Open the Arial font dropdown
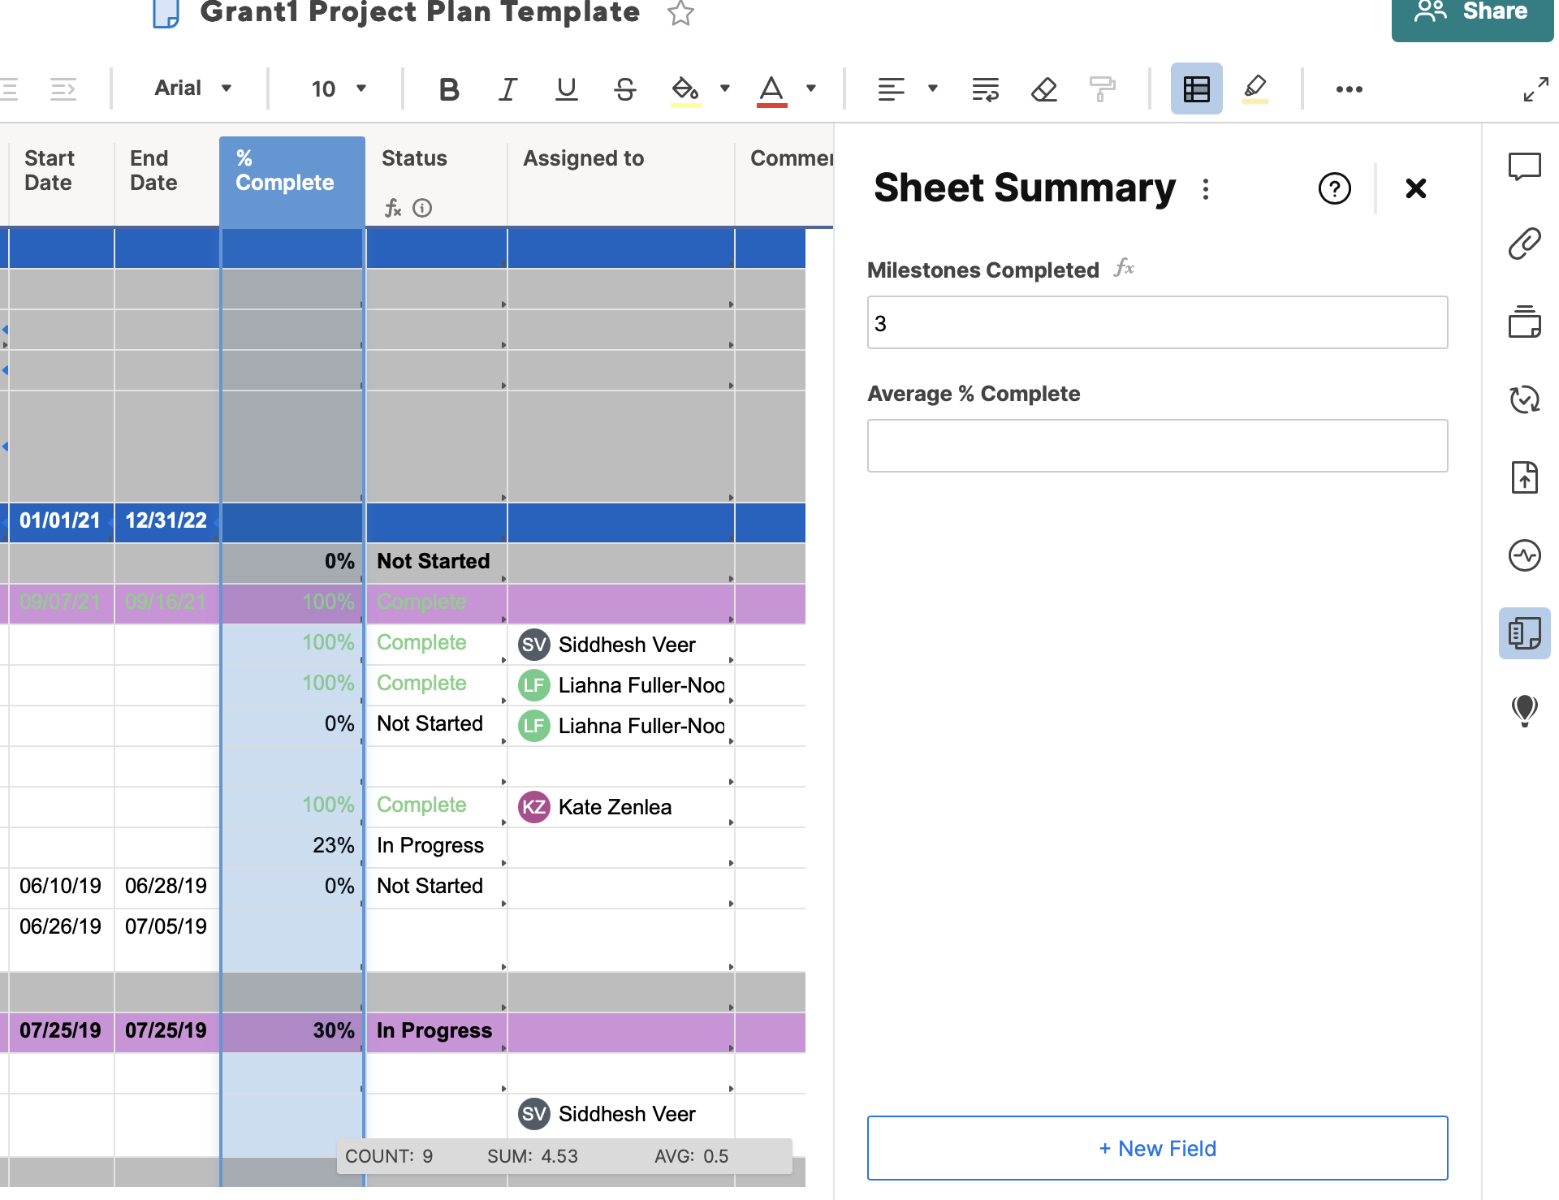Viewport: 1559px width, 1200px height. point(193,88)
